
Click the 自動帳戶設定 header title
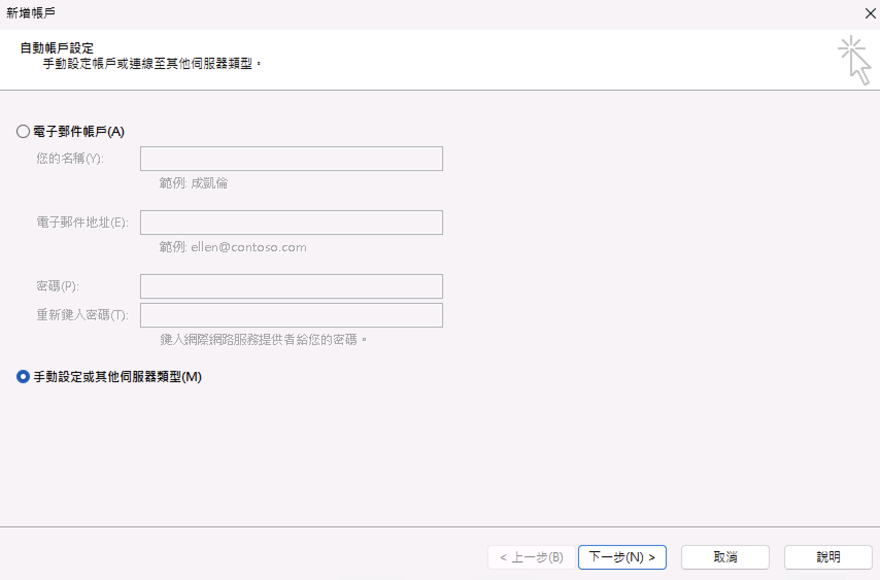(x=57, y=48)
